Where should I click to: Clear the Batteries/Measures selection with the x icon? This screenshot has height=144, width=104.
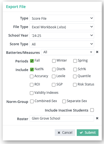coord(97,52)
